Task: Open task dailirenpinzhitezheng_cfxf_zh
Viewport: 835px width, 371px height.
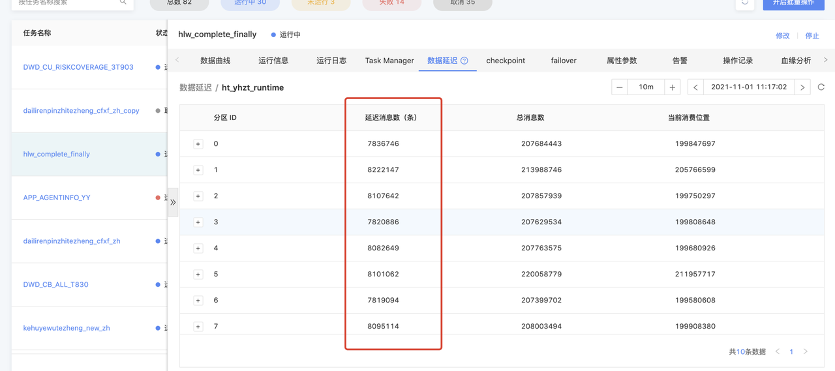Action: pos(72,241)
